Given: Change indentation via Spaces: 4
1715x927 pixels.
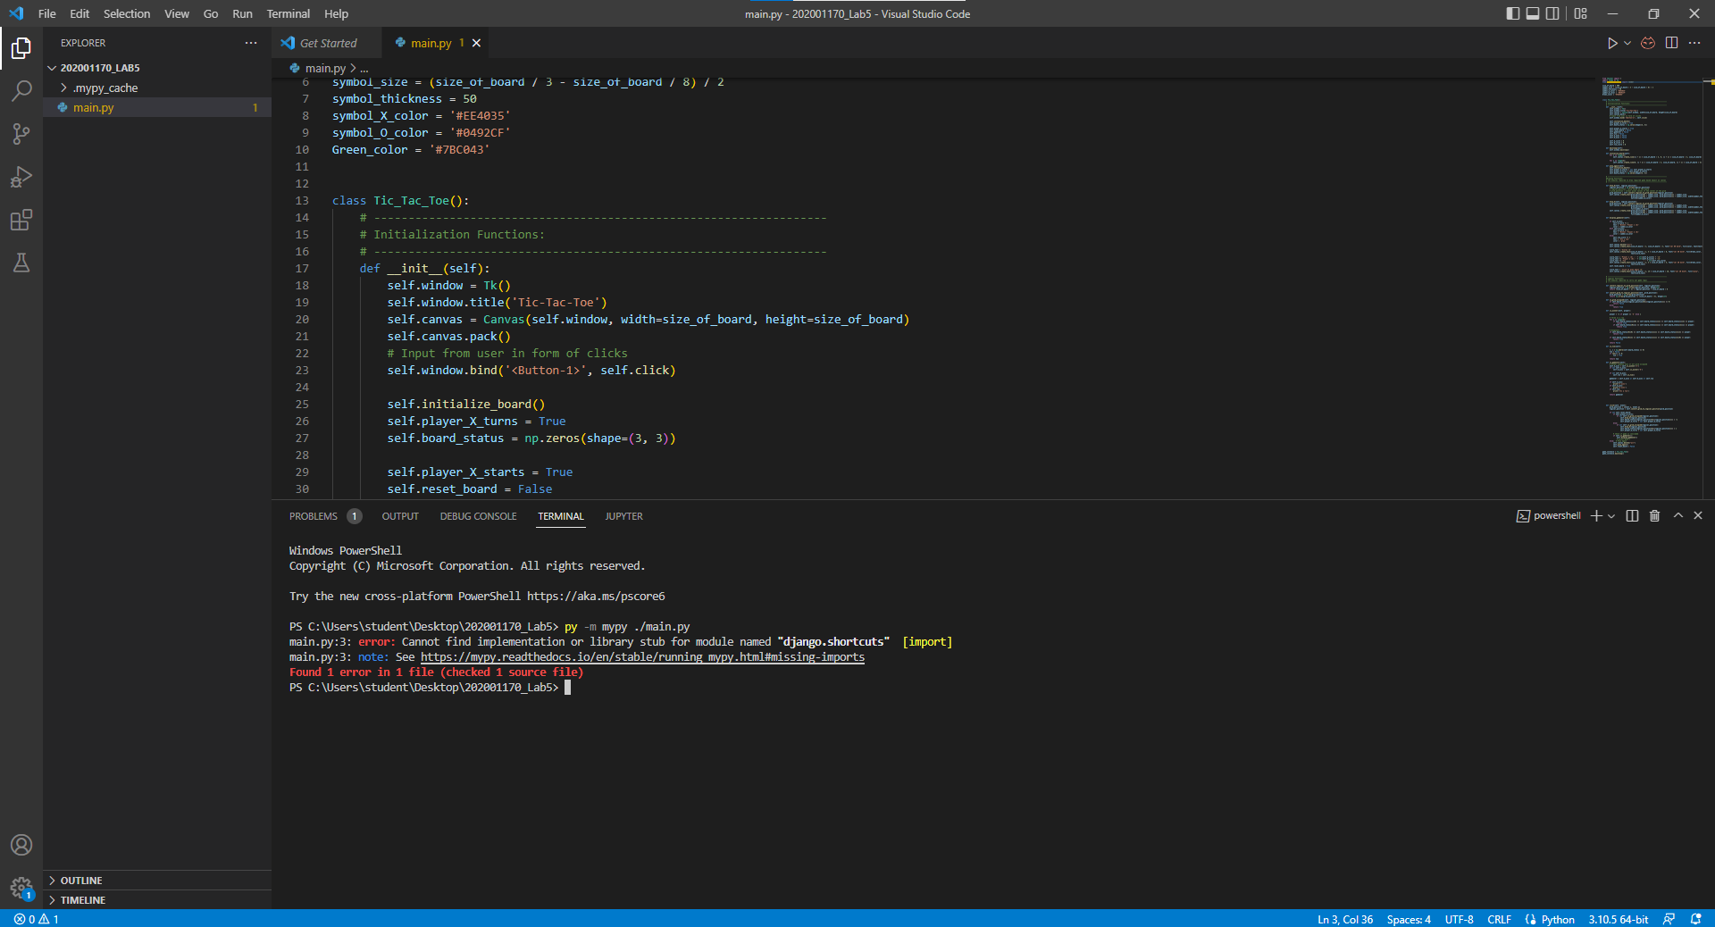Looking at the screenshot, I should 1409,919.
